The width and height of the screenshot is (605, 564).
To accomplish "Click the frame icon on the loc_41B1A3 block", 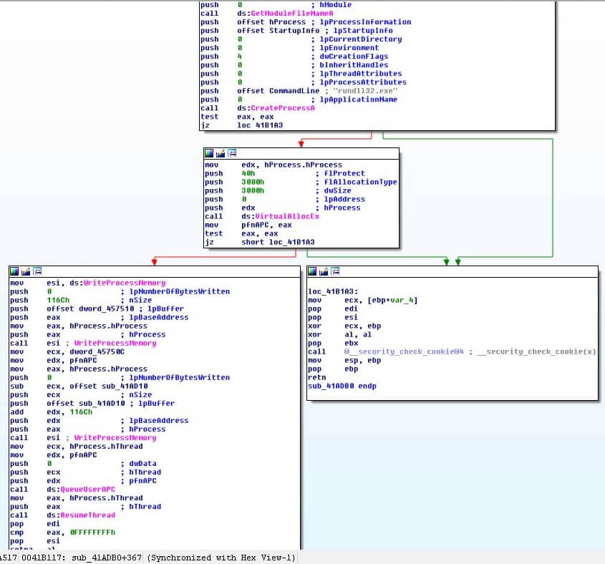I will point(335,271).
